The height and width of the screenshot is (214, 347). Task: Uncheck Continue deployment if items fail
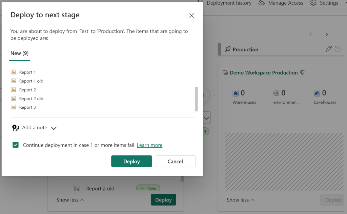pos(16,145)
